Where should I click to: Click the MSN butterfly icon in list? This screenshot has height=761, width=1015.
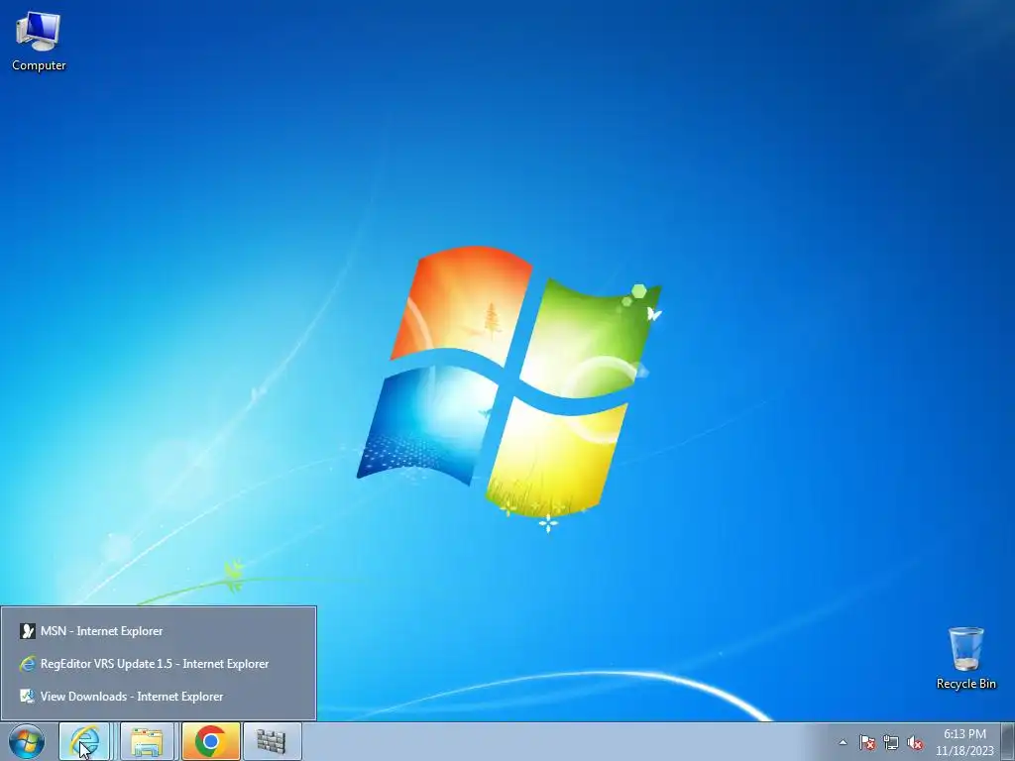(27, 631)
